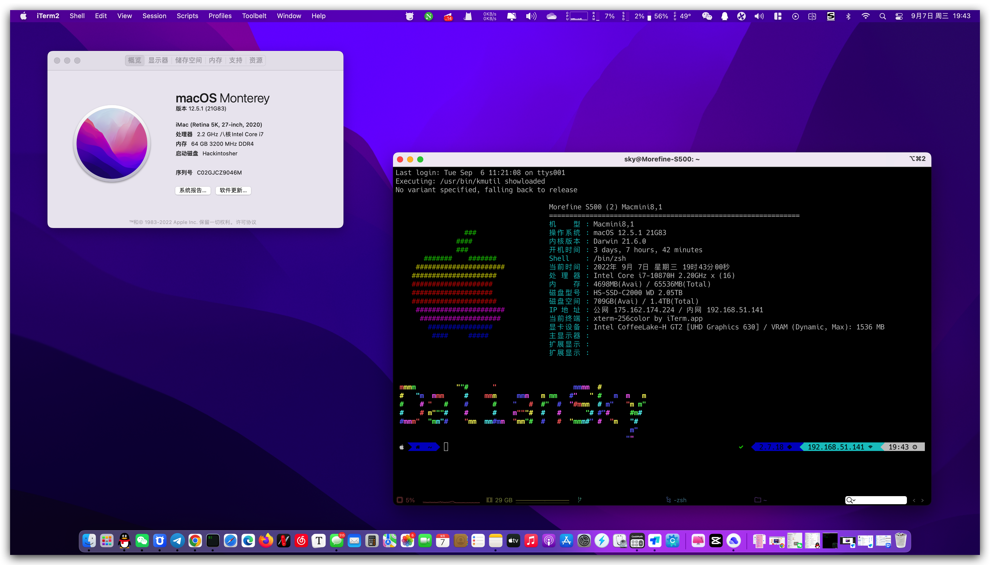Launch CapCut from the Dock
Viewport: 990px width, 565px height.
click(x=716, y=541)
